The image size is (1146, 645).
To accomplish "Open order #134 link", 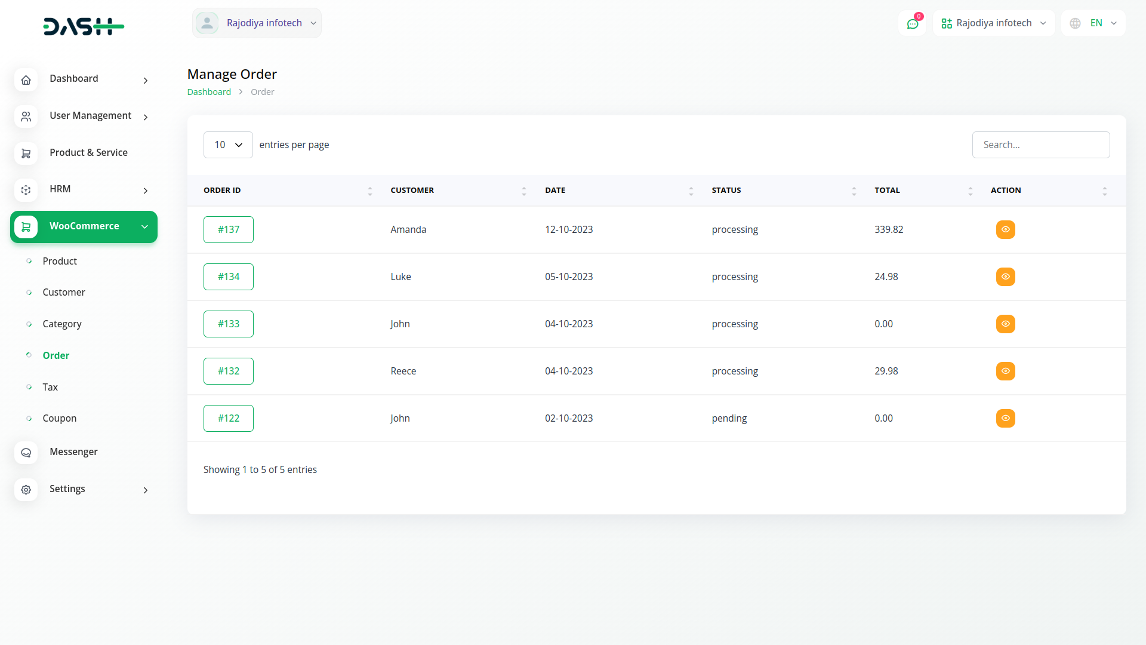I will (x=228, y=277).
